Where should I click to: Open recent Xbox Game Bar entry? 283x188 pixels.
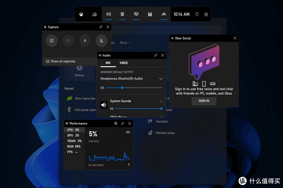(81, 98)
